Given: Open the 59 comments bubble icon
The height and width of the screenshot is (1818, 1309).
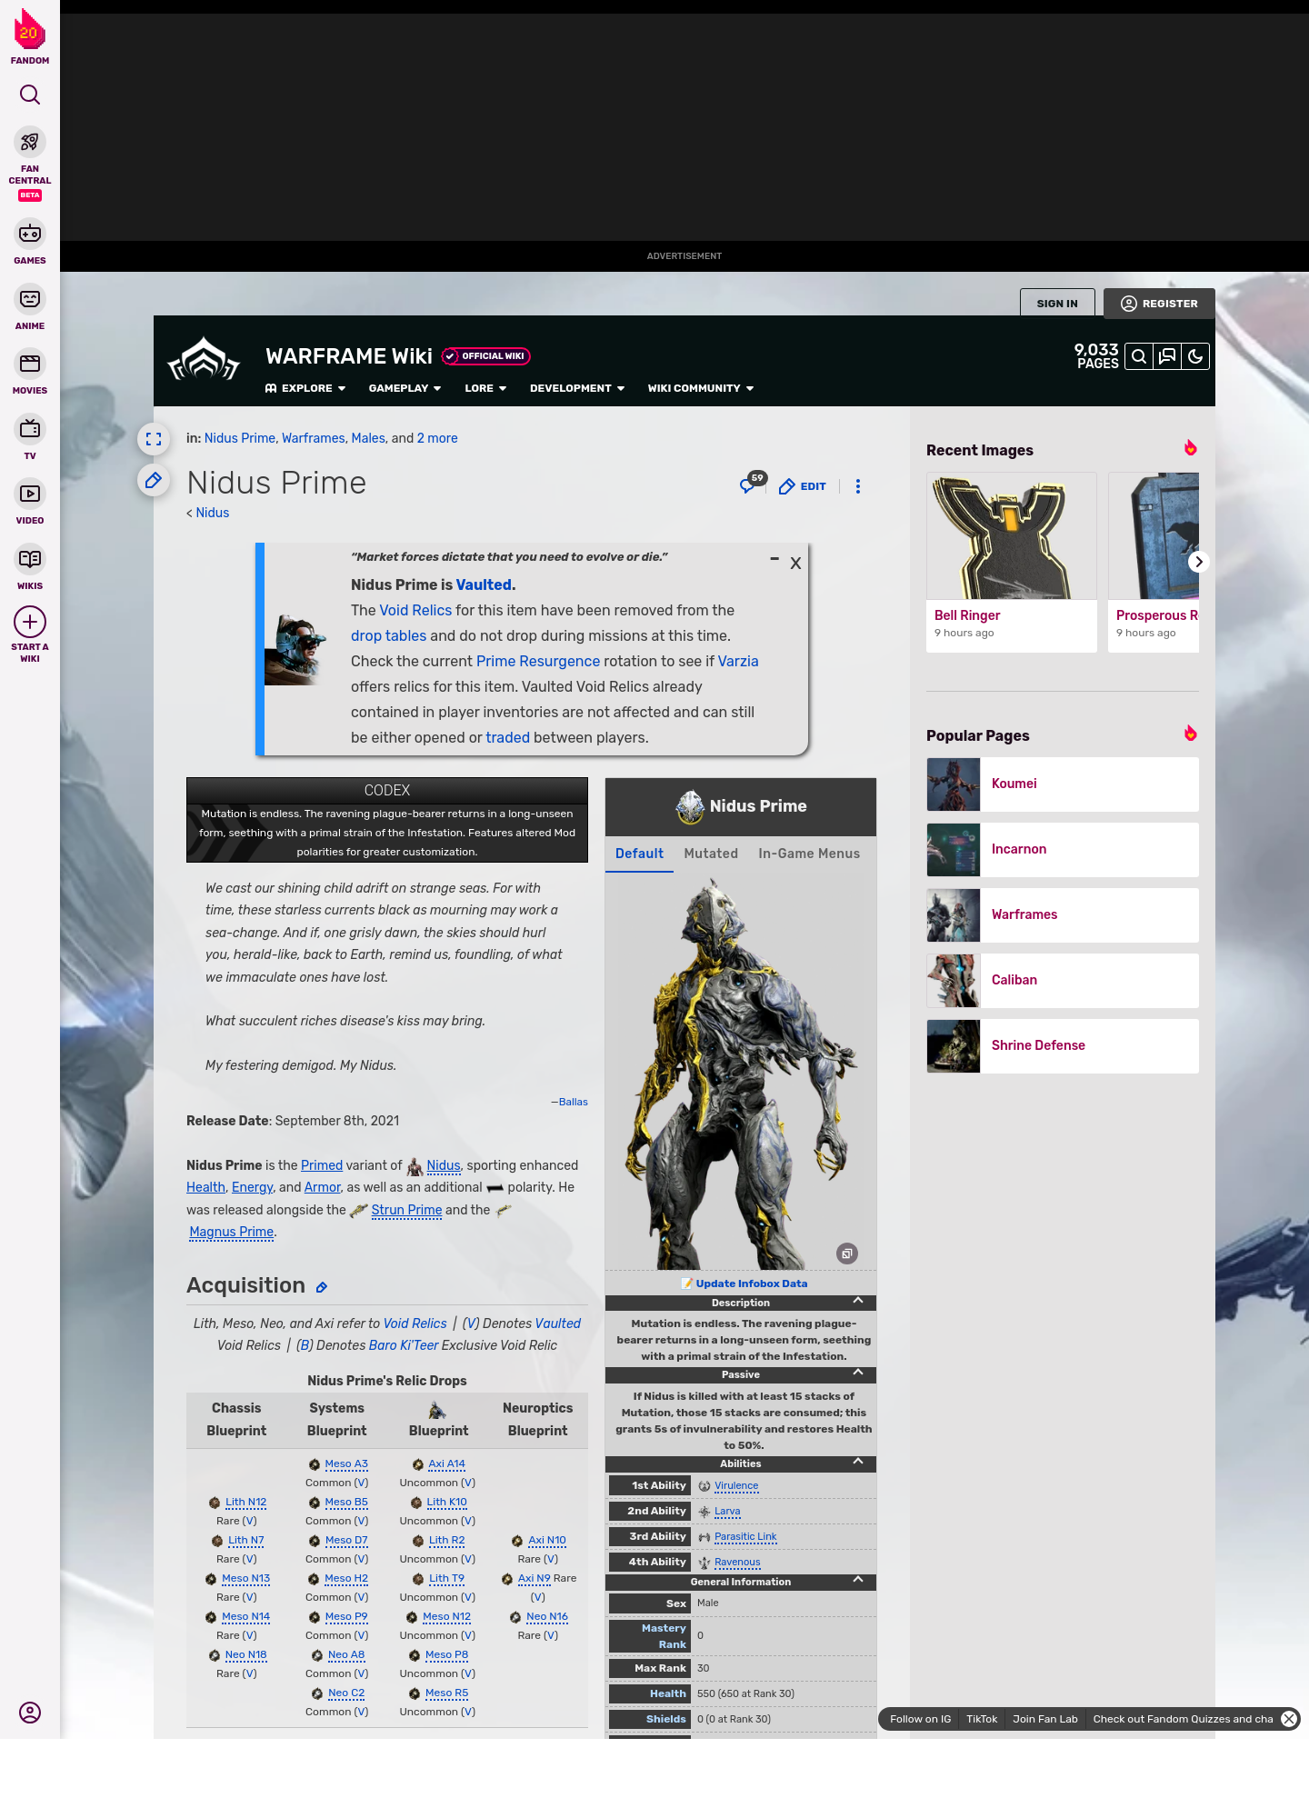Looking at the screenshot, I should [x=749, y=484].
